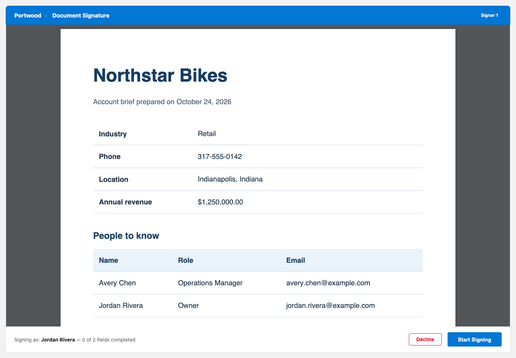Click the Phone row label
The width and height of the screenshot is (516, 358).
coord(110,156)
